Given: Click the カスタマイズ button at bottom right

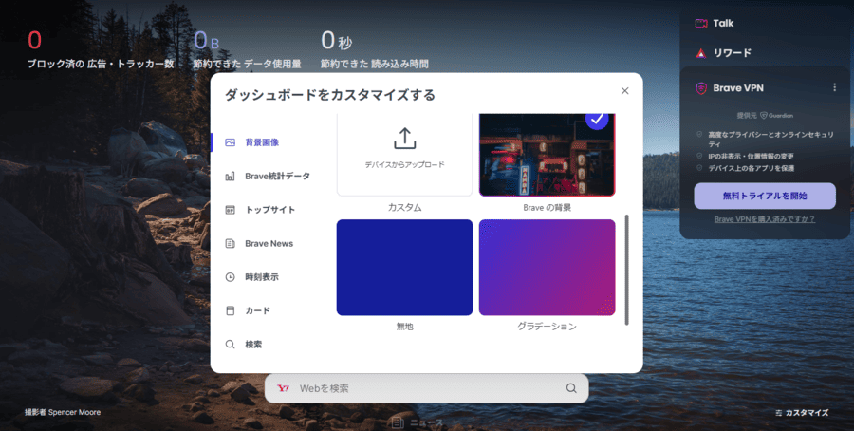Looking at the screenshot, I should [802, 413].
